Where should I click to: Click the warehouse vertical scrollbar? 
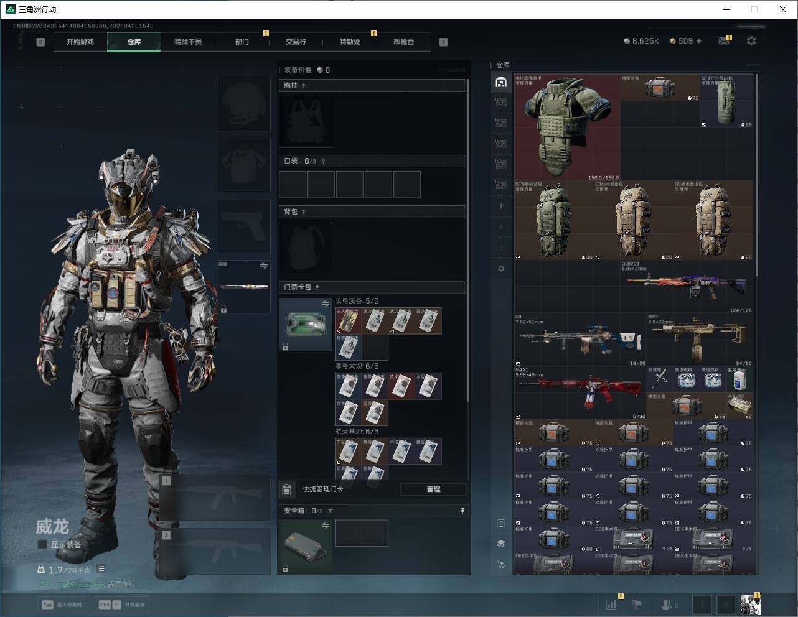pyautogui.click(x=756, y=175)
